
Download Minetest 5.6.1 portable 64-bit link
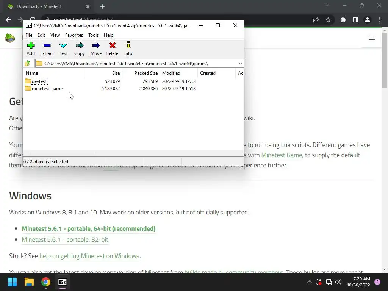point(89,228)
